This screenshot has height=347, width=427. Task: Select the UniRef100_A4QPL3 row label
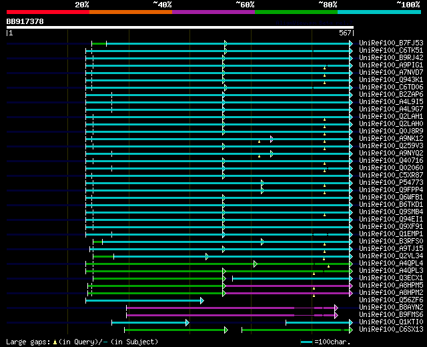(391, 271)
